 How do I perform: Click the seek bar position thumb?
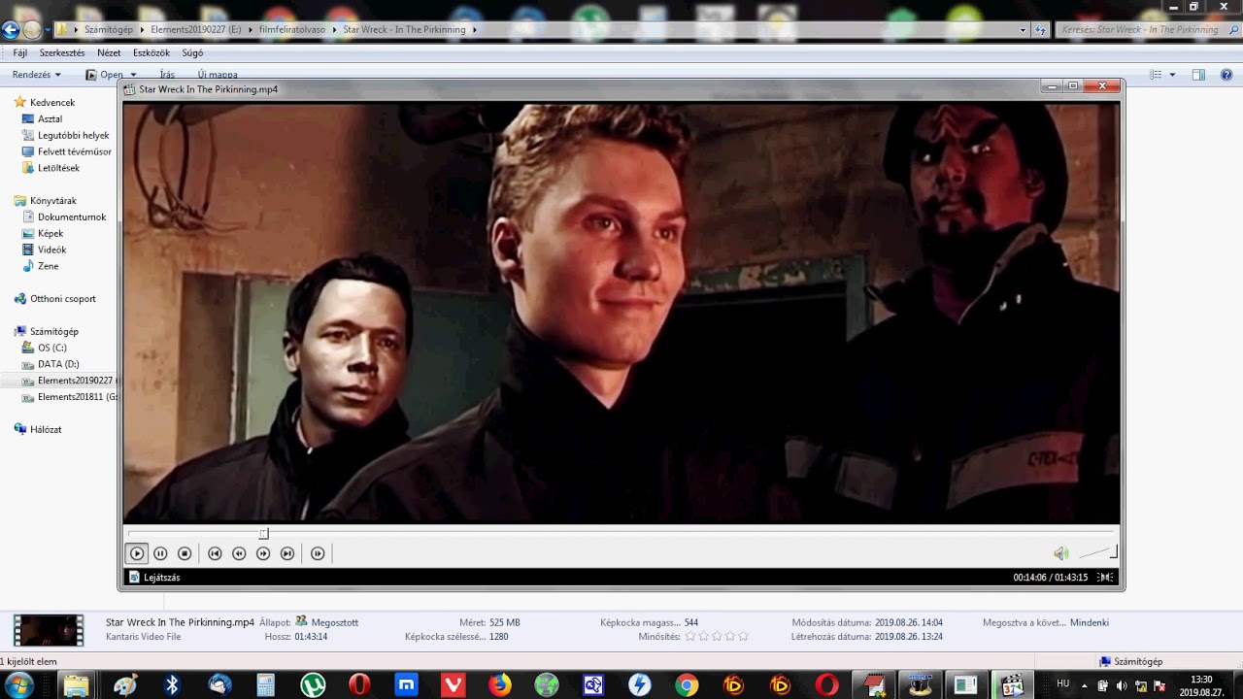pyautogui.click(x=263, y=533)
